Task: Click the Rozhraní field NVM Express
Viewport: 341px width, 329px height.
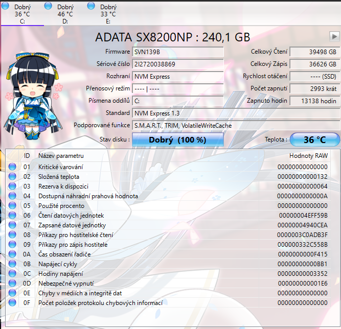Action: tap(178, 77)
